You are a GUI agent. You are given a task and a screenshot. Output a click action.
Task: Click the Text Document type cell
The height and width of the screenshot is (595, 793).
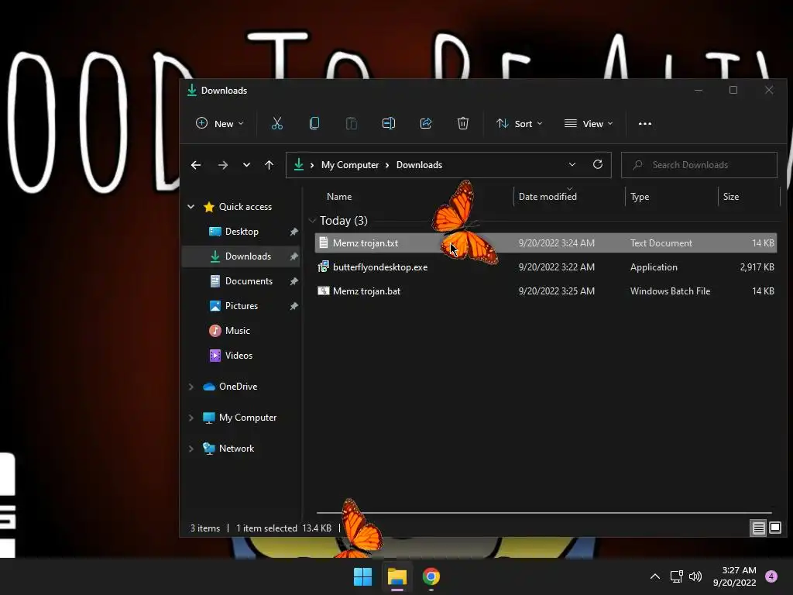click(661, 242)
